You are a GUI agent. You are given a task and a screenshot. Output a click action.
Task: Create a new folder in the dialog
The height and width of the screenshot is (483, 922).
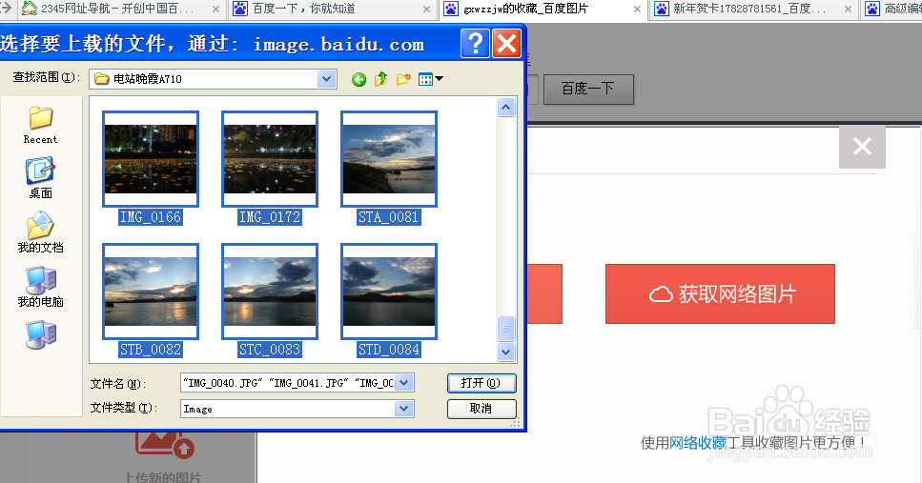(x=402, y=79)
